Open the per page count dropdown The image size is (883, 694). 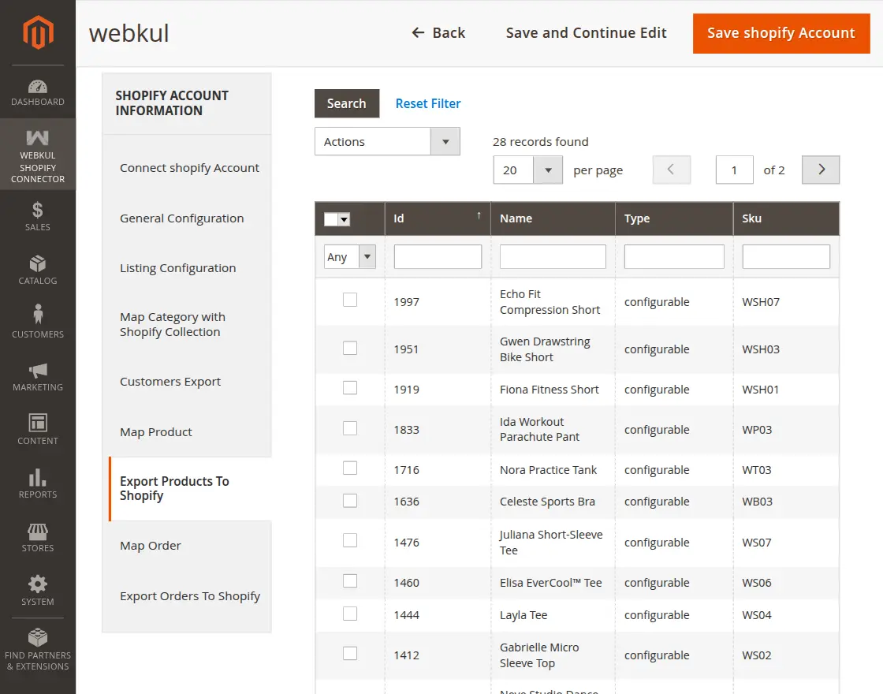(527, 170)
